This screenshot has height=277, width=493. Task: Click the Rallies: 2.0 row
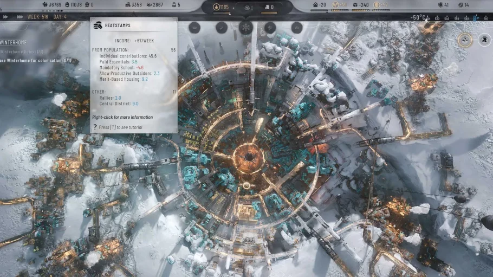point(110,98)
